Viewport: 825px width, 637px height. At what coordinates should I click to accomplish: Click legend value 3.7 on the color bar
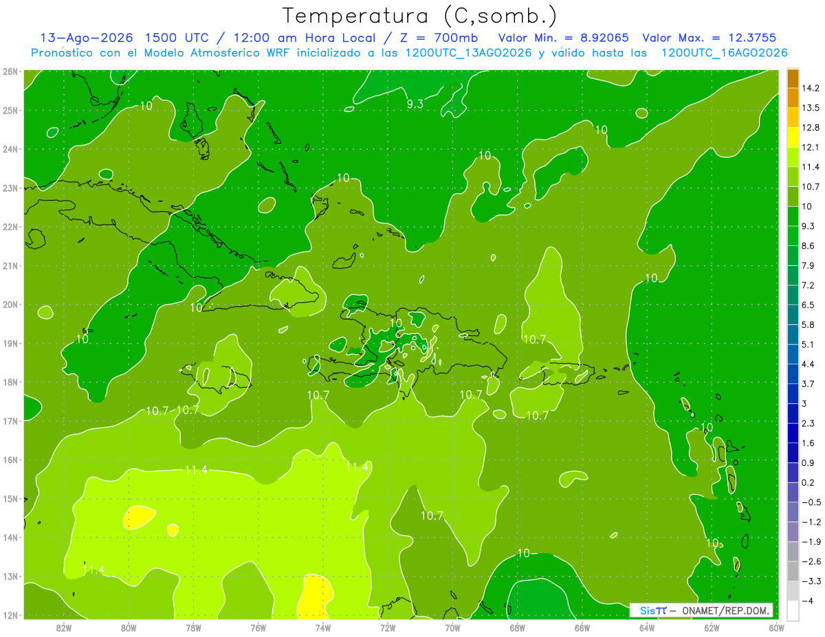808,383
